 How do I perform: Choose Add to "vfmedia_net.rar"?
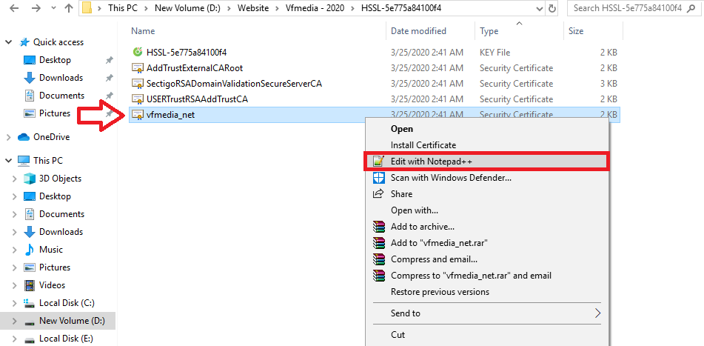(x=439, y=243)
